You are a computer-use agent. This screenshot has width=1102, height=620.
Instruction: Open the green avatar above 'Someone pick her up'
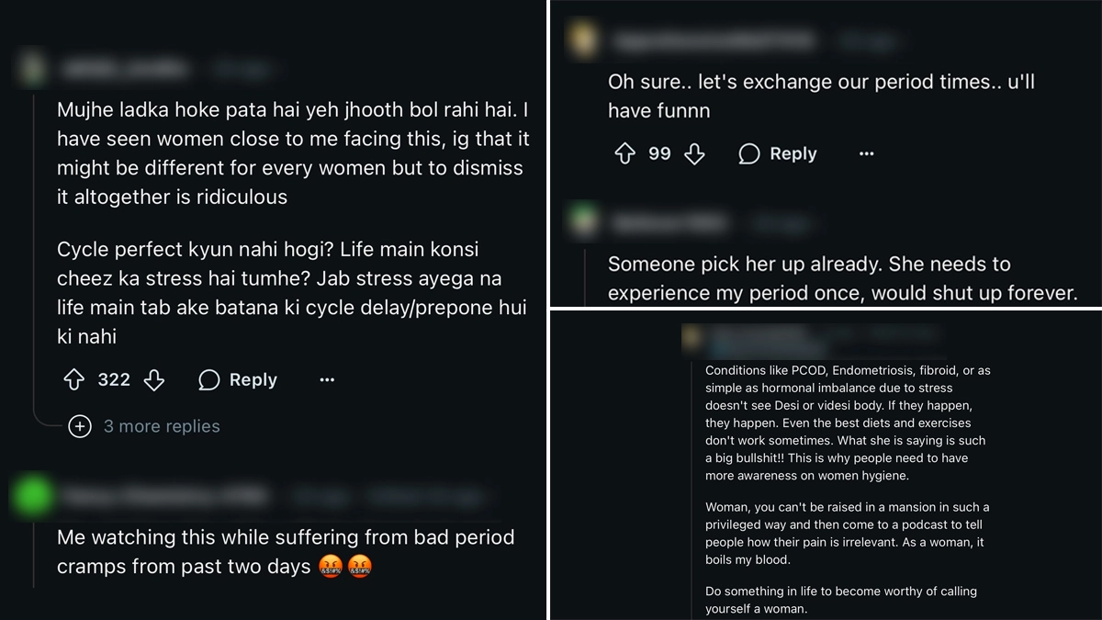[x=583, y=221]
